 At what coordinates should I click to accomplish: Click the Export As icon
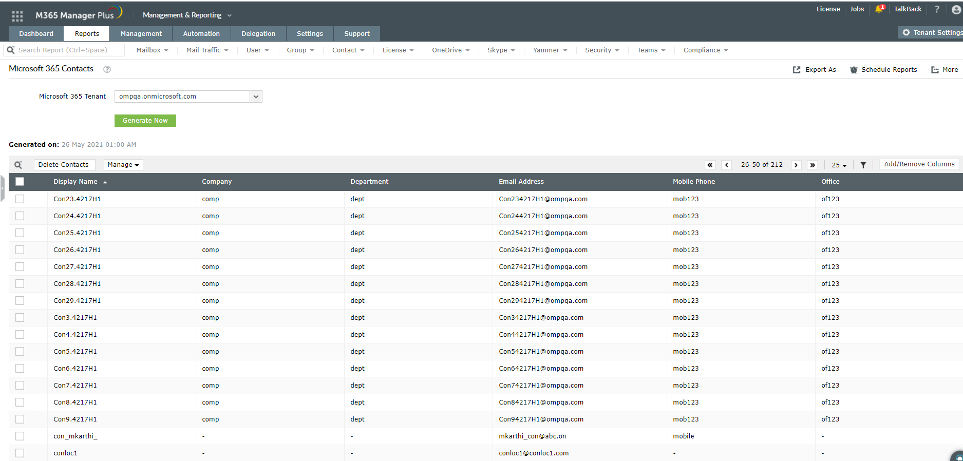(x=797, y=70)
